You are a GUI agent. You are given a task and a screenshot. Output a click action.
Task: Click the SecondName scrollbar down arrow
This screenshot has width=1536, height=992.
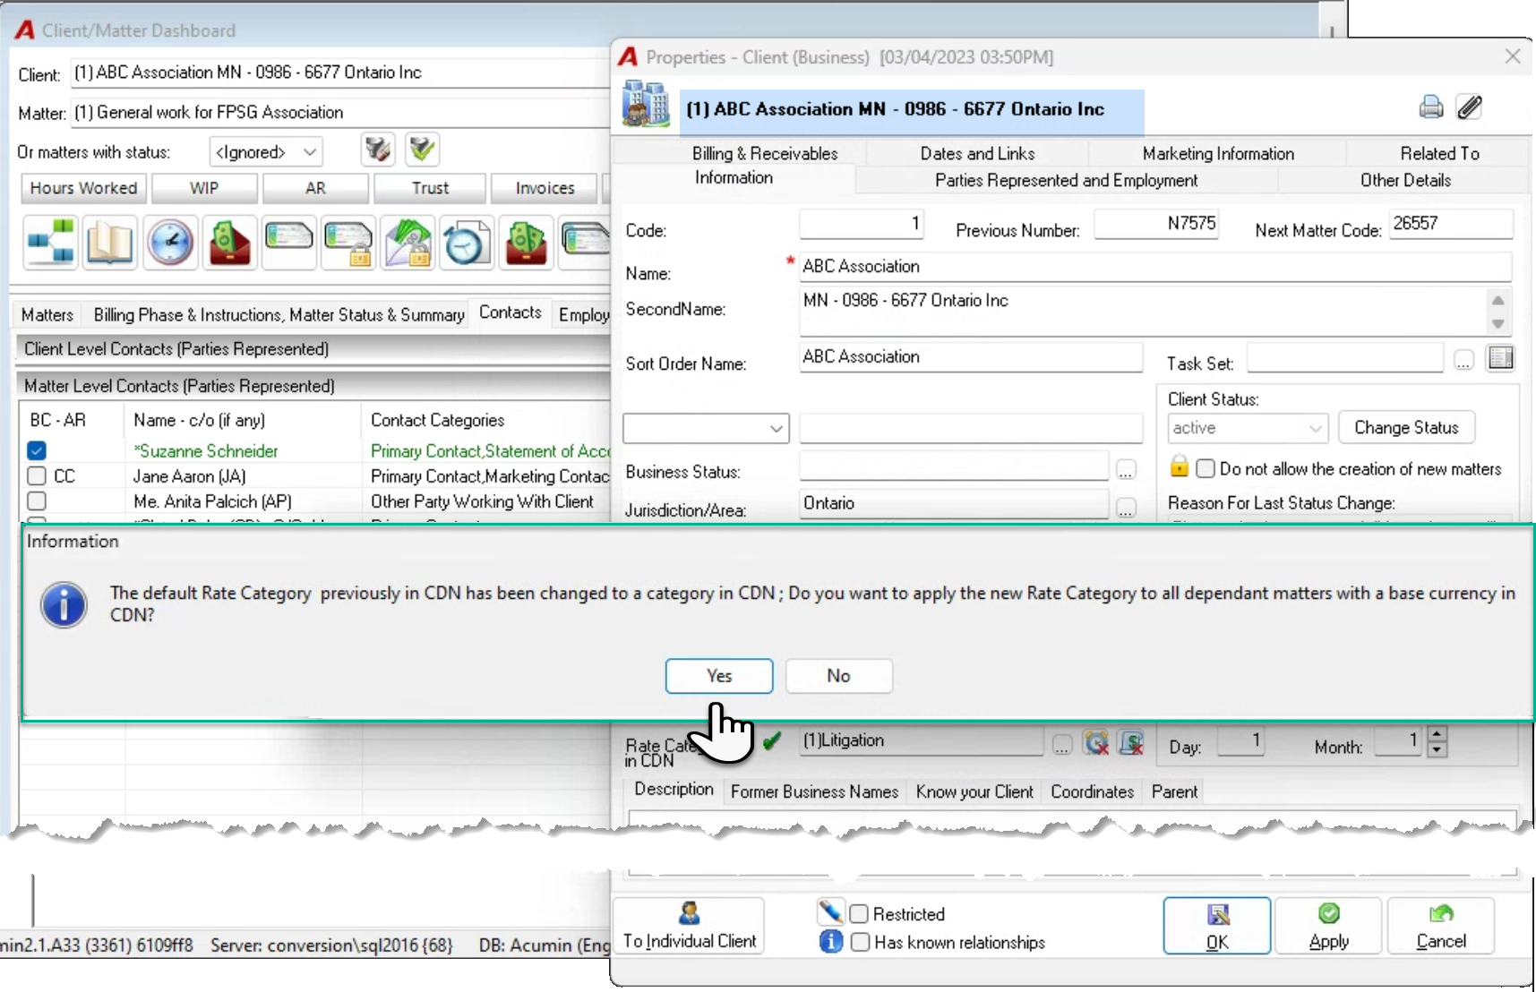point(1497,323)
